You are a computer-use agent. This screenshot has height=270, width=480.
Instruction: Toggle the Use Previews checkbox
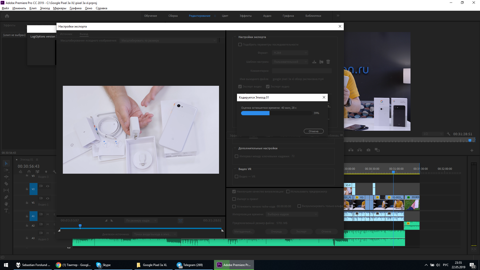pyautogui.click(x=288, y=191)
